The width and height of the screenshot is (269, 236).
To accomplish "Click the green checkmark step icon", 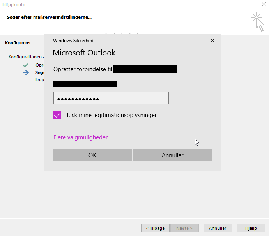I will pos(25,65).
